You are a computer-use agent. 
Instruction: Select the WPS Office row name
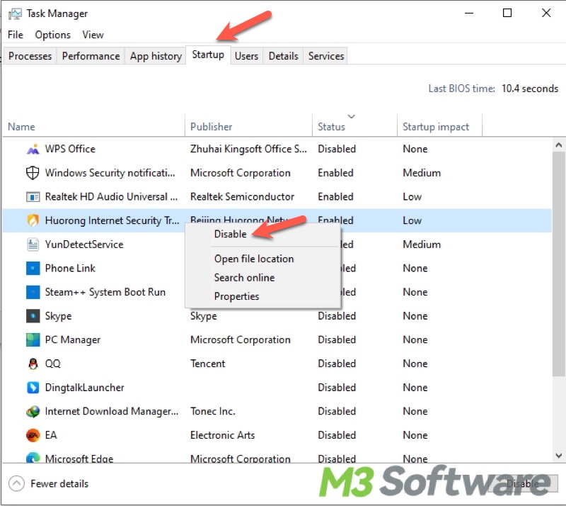(x=70, y=149)
